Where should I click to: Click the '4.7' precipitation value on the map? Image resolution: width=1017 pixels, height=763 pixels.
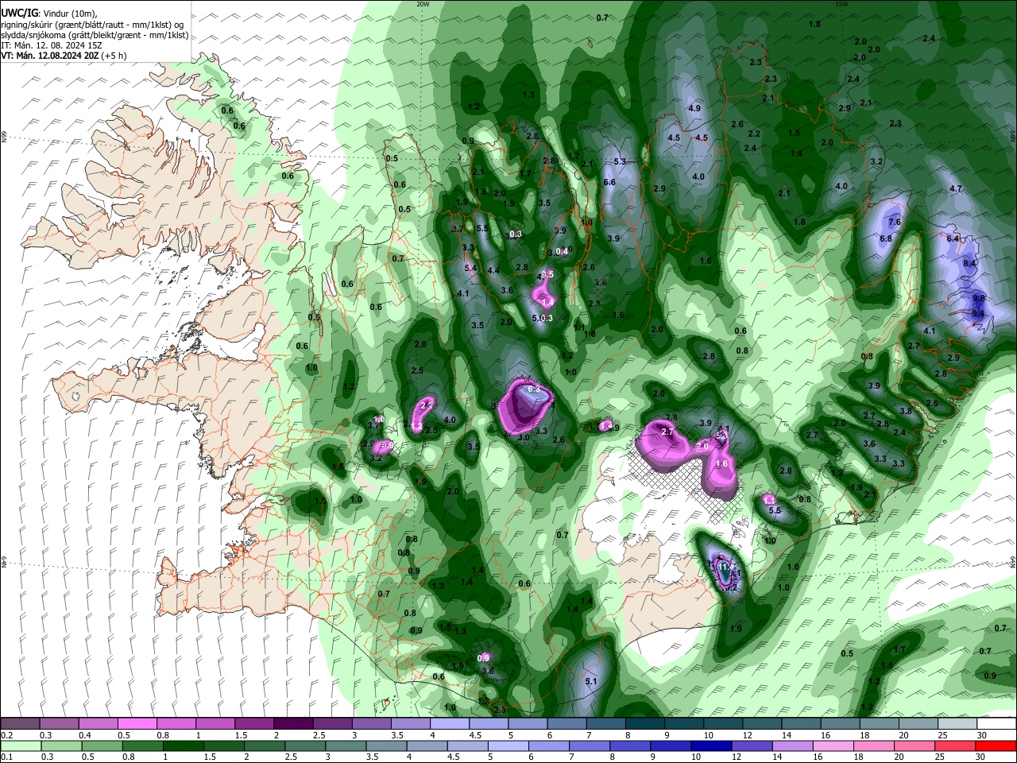956,189
